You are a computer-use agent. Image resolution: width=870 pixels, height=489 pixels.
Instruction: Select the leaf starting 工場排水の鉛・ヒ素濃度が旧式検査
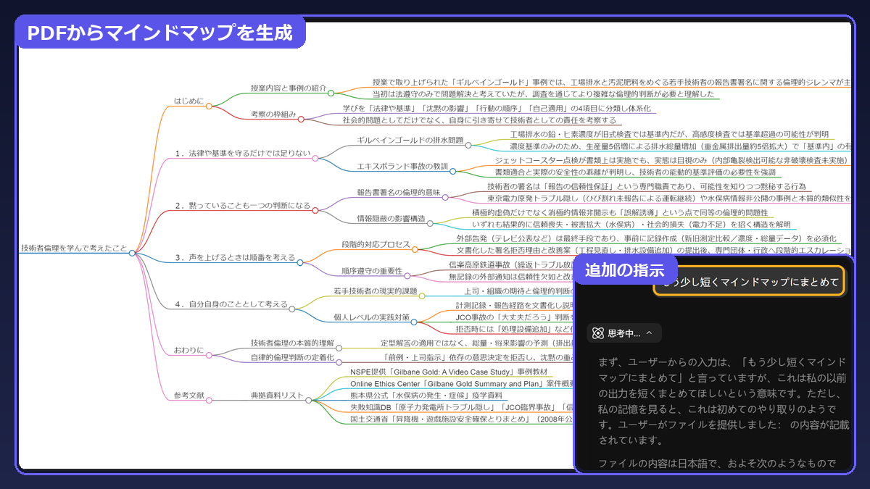[669, 134]
